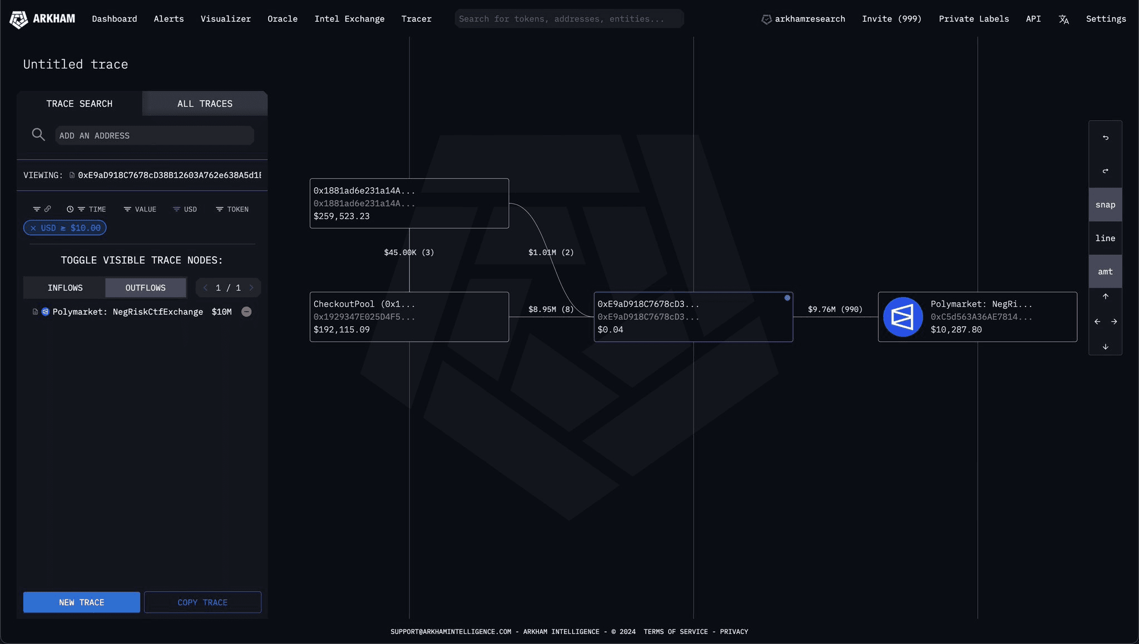Select the 0x1881ad6e231a14A node
Image resolution: width=1139 pixels, height=644 pixels.
pyautogui.click(x=409, y=203)
